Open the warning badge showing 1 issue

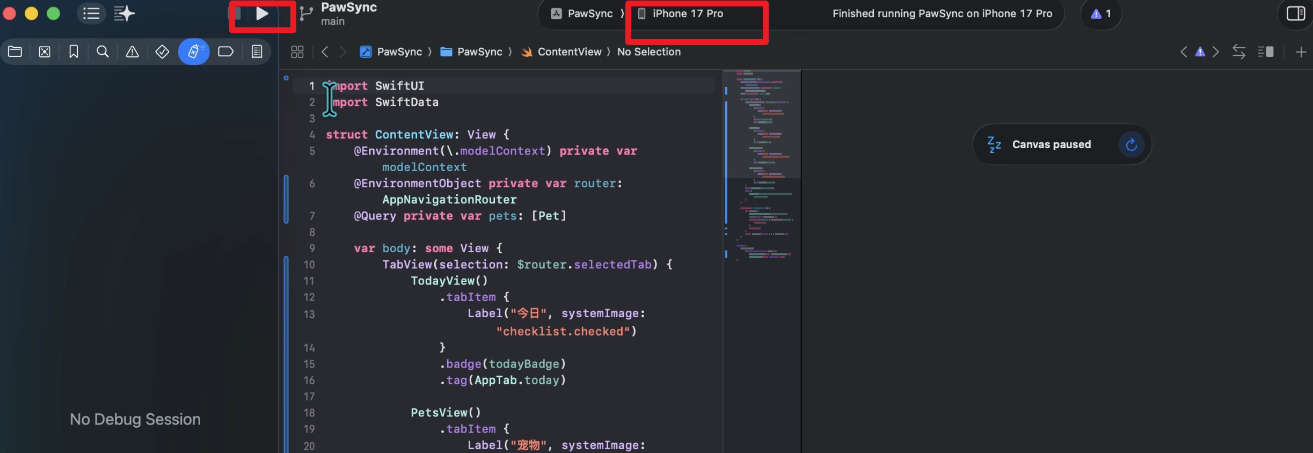pyautogui.click(x=1100, y=13)
